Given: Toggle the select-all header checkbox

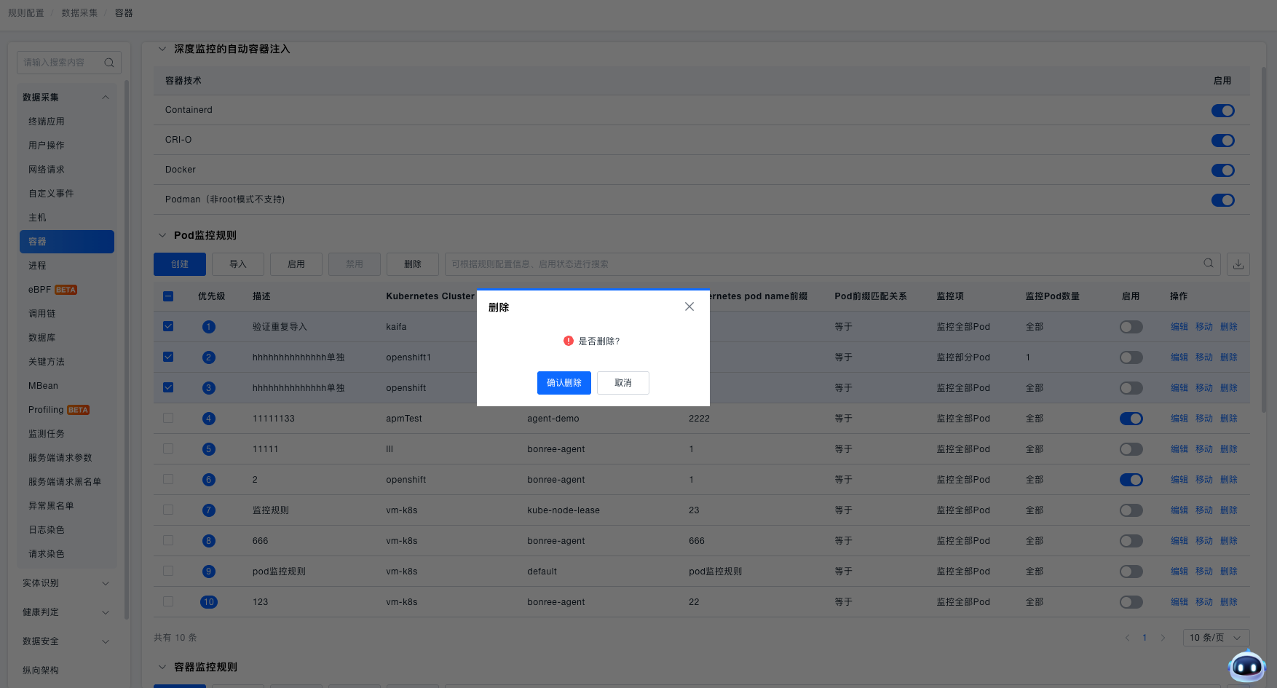Looking at the screenshot, I should pos(168,296).
